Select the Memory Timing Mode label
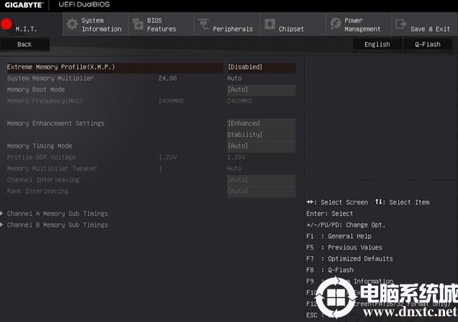The height and width of the screenshot is (322, 458). 40,146
